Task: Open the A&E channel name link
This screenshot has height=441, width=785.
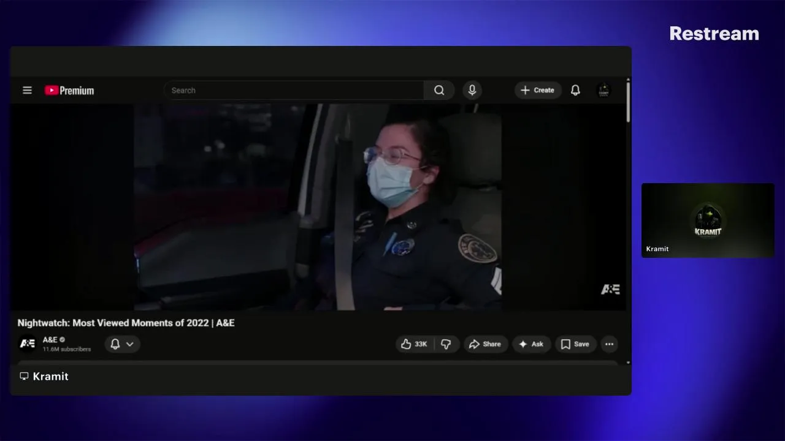Action: click(50, 339)
